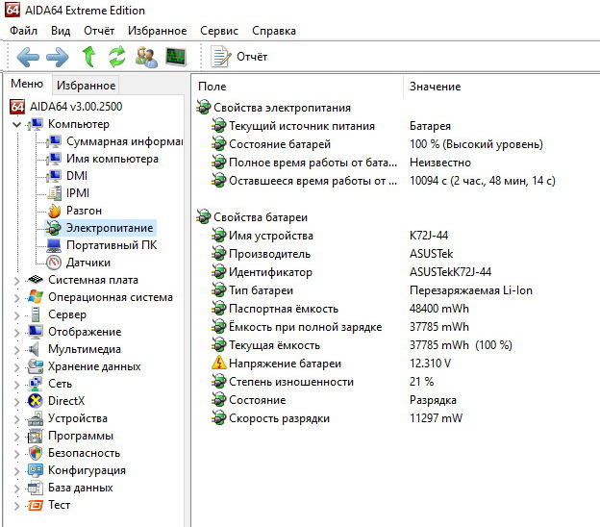Open the Датчики sensors item

coord(87,263)
